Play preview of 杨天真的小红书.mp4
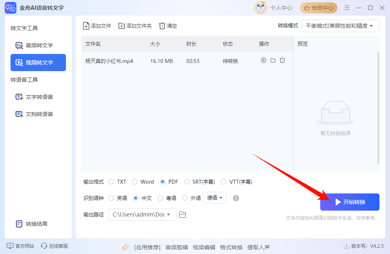The width and height of the screenshot is (390, 254). tap(264, 61)
